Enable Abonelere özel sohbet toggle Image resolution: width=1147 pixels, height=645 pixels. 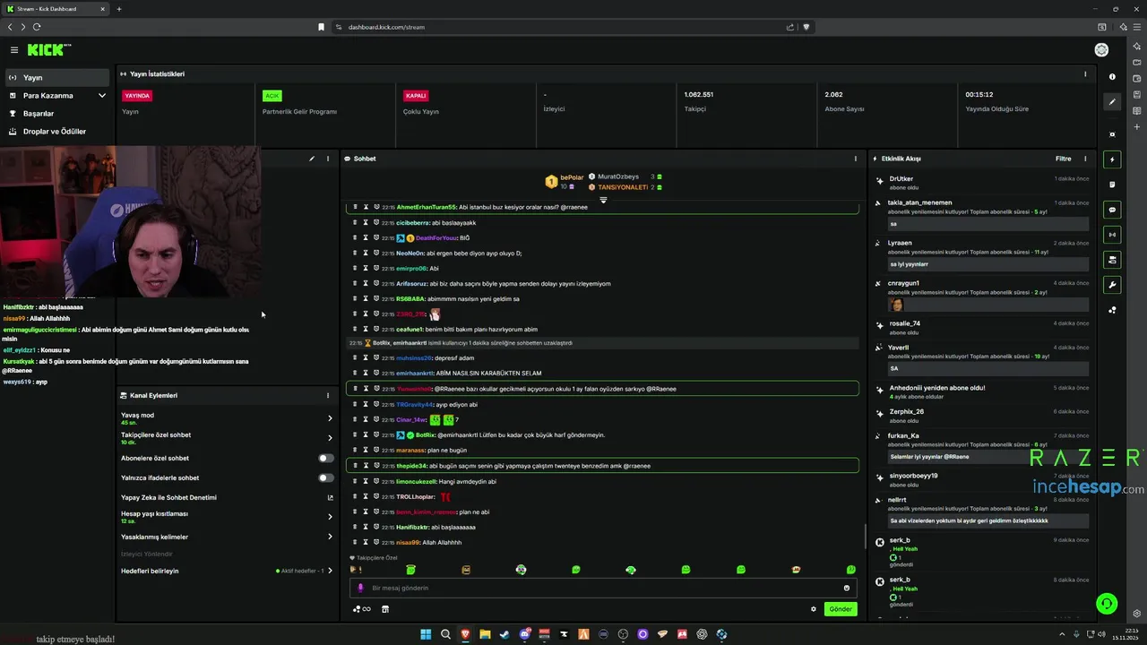(x=326, y=458)
